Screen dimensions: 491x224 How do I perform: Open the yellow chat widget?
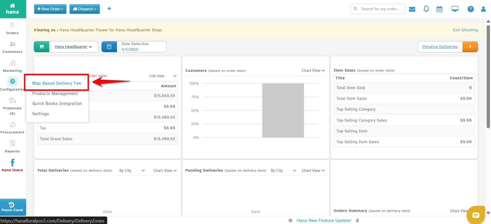pos(476,215)
